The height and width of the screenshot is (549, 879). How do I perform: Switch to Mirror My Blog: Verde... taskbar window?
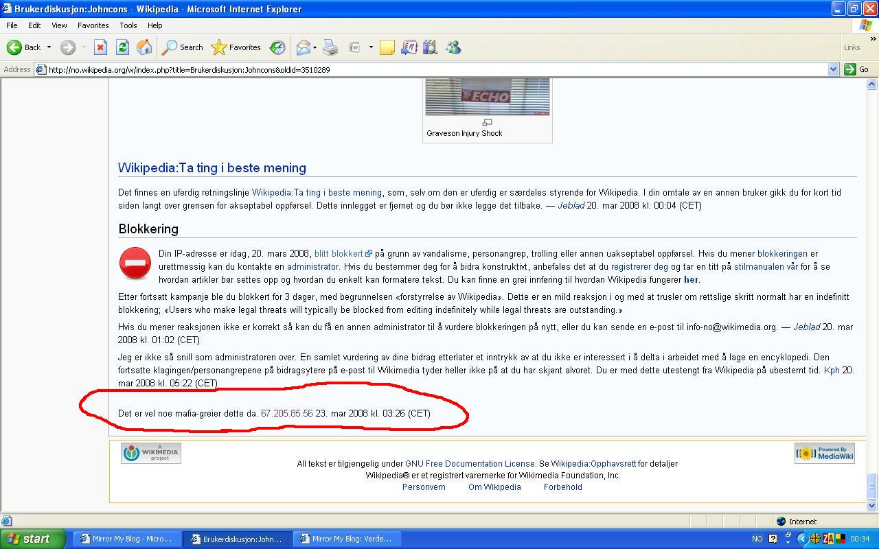[x=347, y=539]
